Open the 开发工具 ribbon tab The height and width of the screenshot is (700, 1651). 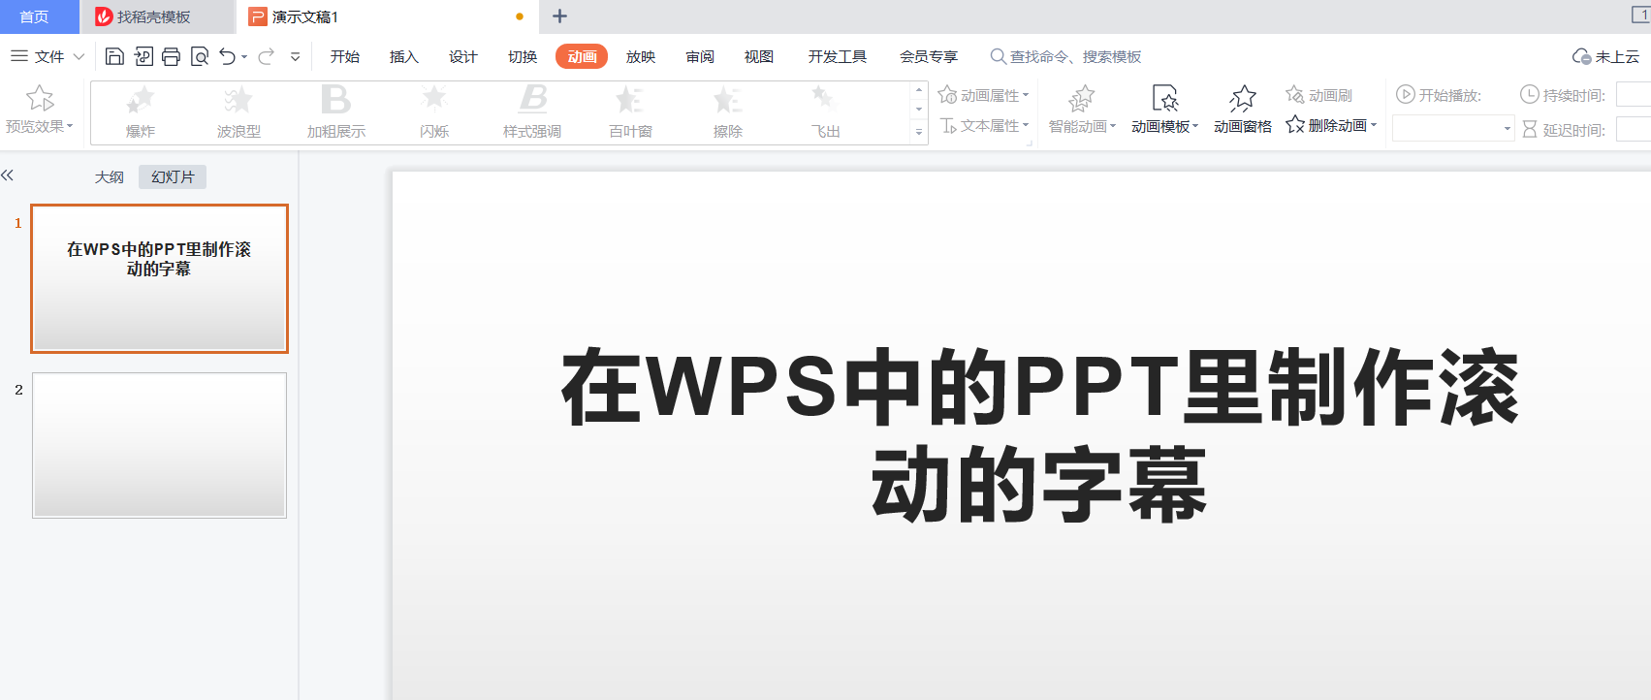coord(837,57)
